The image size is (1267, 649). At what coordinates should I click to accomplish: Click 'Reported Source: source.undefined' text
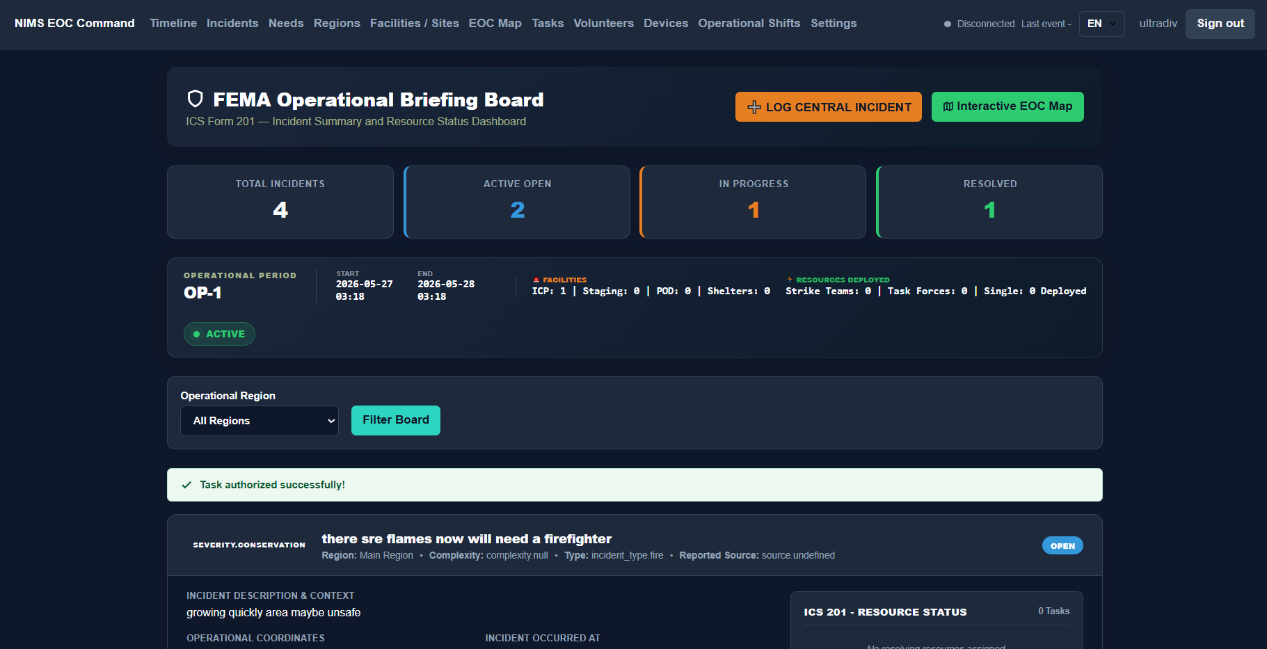(x=757, y=555)
